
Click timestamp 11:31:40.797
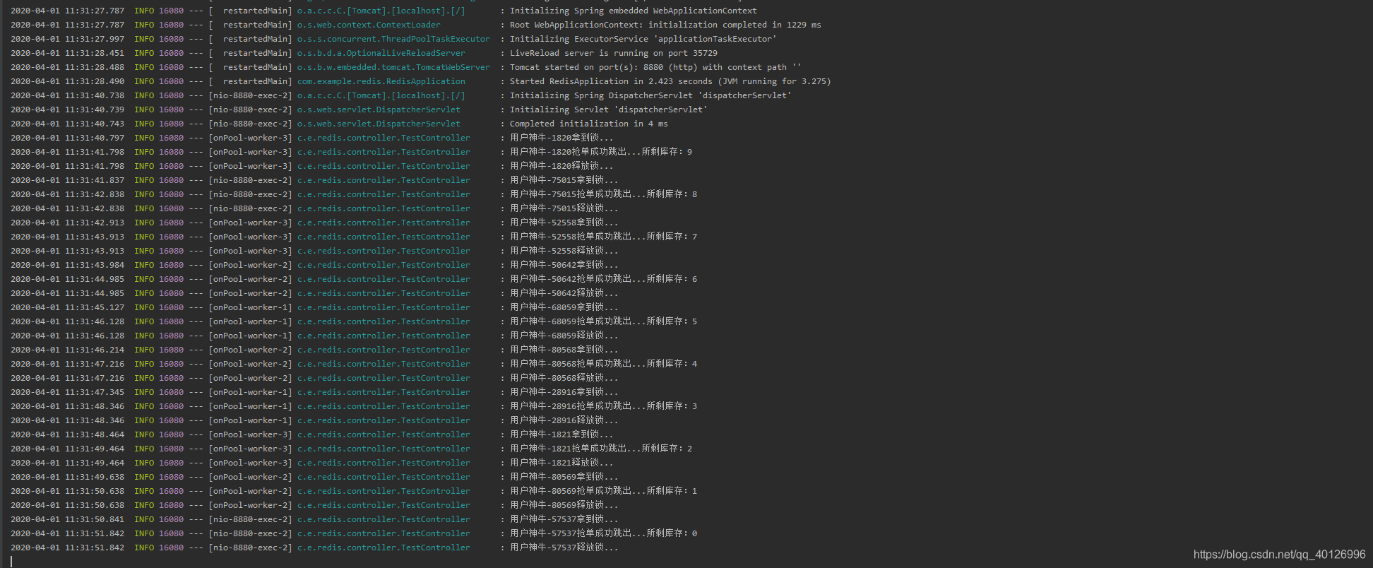tap(95, 138)
